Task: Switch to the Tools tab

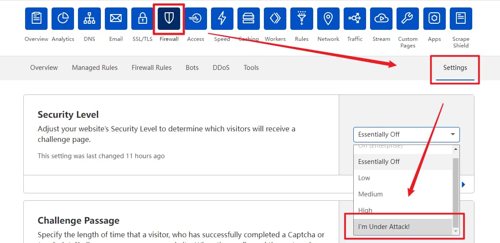Action: (x=251, y=68)
